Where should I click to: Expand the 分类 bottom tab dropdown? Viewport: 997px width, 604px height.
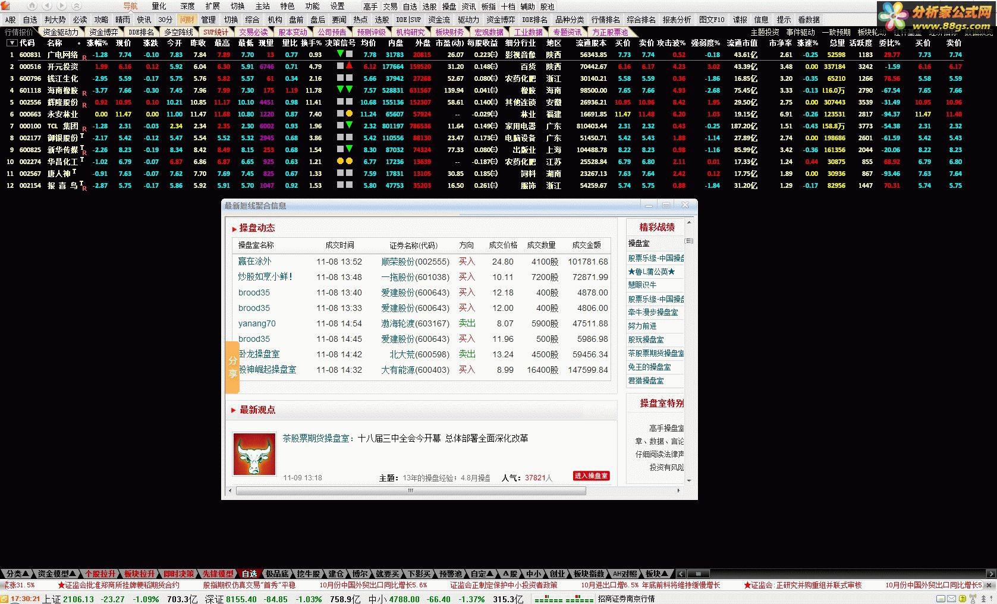click(x=17, y=574)
